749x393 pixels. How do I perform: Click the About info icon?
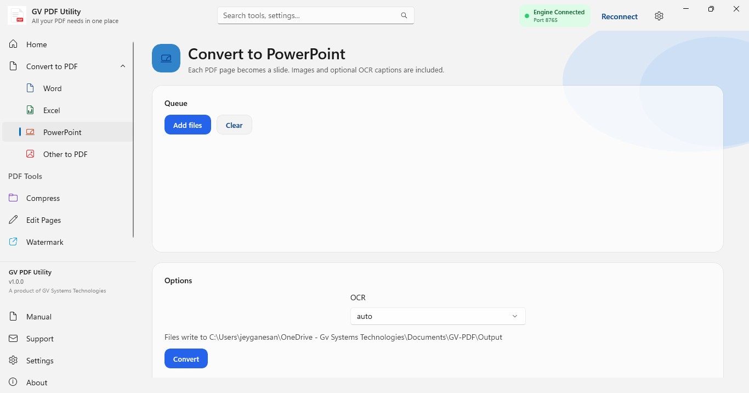(14, 383)
